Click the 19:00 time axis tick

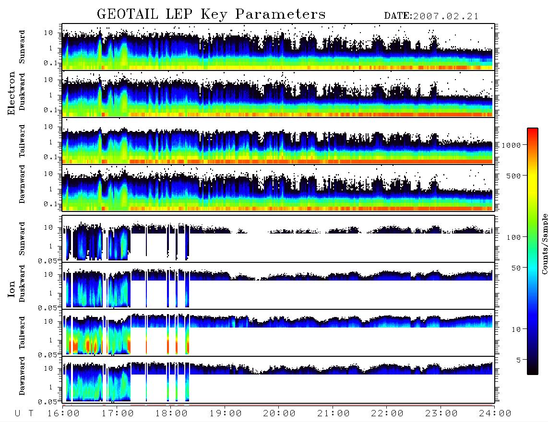pos(226,414)
